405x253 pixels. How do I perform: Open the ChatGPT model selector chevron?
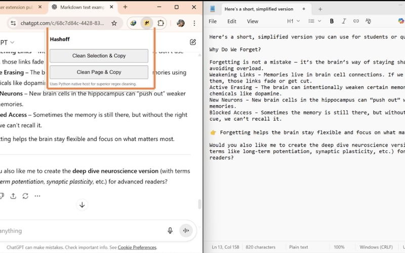click(x=12, y=43)
